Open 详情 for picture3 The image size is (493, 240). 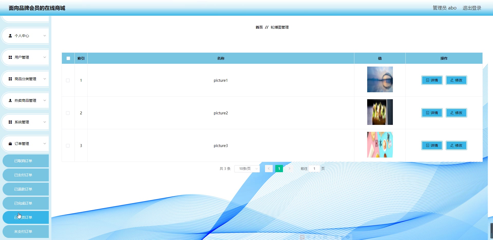[x=432, y=145]
